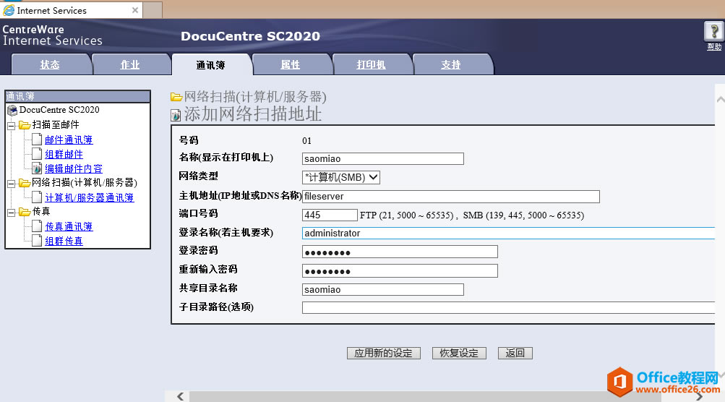Image resolution: width=725 pixels, height=402 pixels.
Task: Close the Internet Services browser tab
Action: click(135, 10)
